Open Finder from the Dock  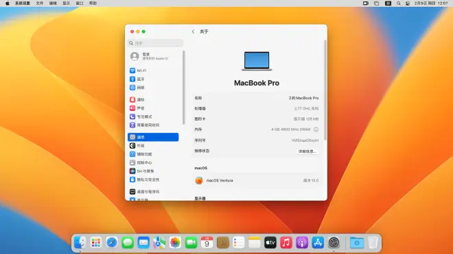tap(80, 243)
